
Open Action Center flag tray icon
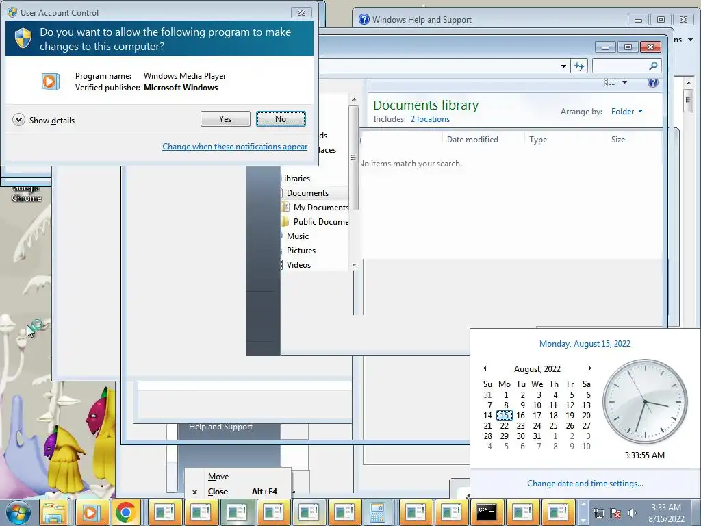pyautogui.click(x=615, y=513)
